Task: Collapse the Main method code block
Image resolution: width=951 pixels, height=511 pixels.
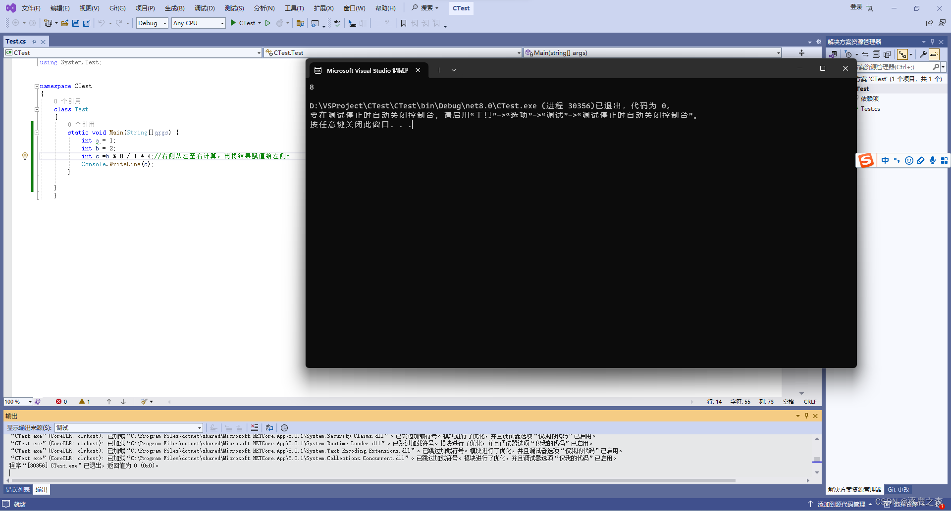Action: pyautogui.click(x=37, y=133)
